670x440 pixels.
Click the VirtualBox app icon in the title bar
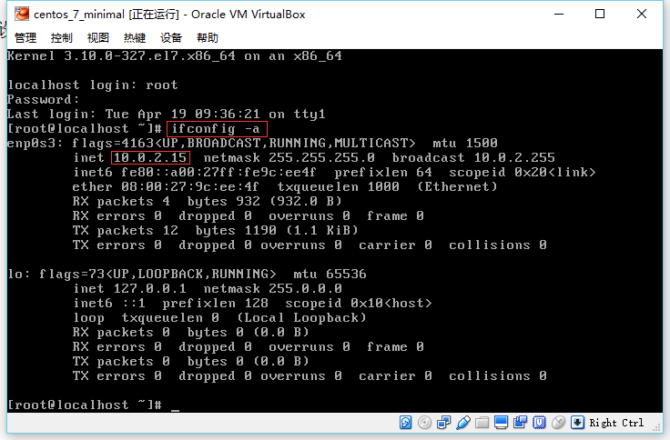[x=21, y=14]
